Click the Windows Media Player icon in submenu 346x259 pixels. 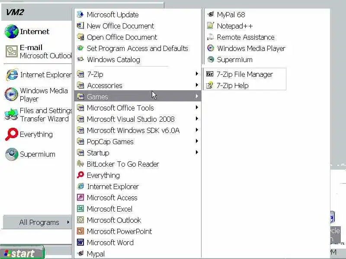click(x=211, y=48)
